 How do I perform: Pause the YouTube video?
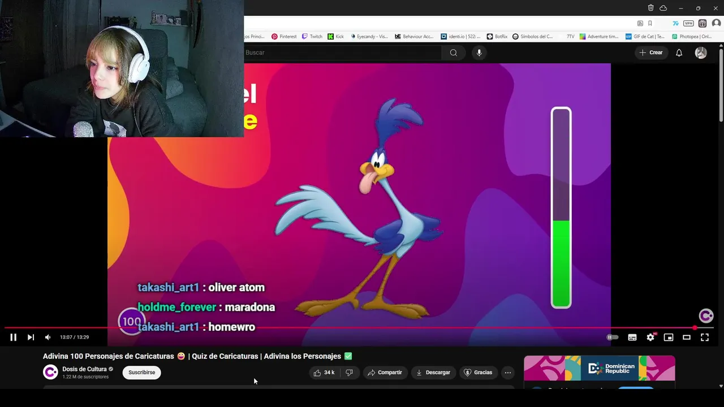[13, 337]
